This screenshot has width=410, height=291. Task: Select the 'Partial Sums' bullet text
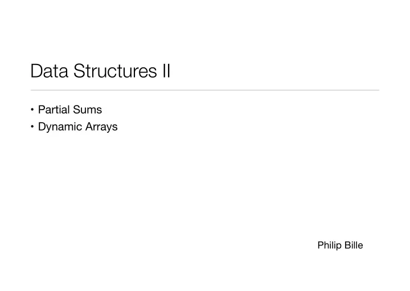[x=70, y=110]
